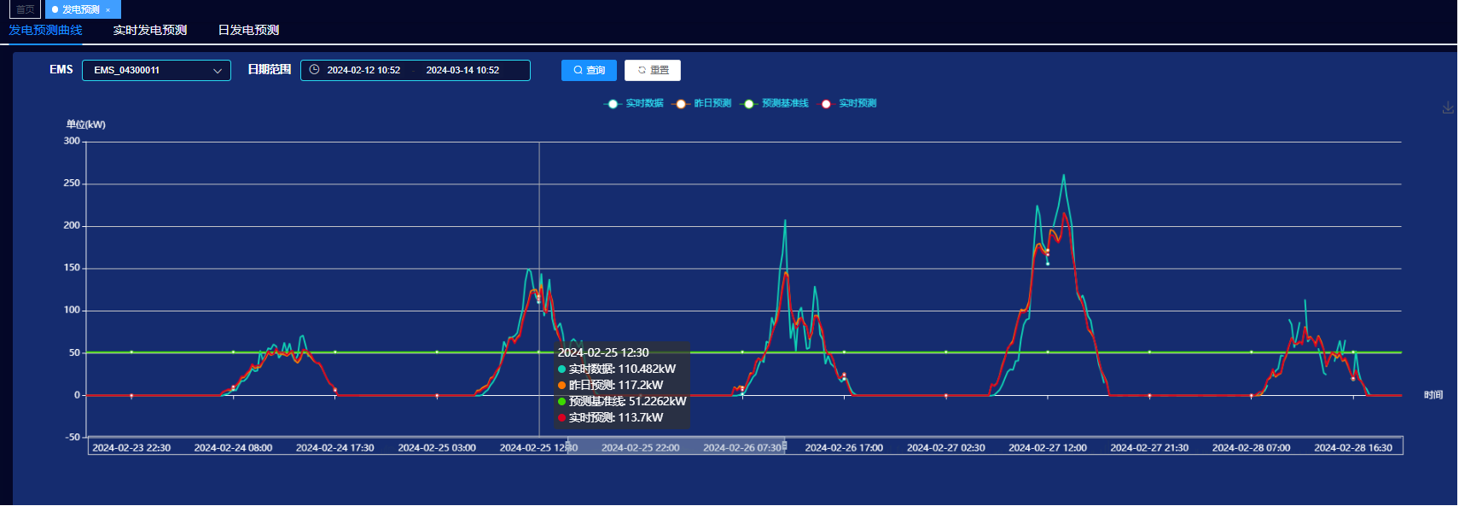Go to the 首页 home tab
Screen dimensions: 1459x506
tap(26, 10)
